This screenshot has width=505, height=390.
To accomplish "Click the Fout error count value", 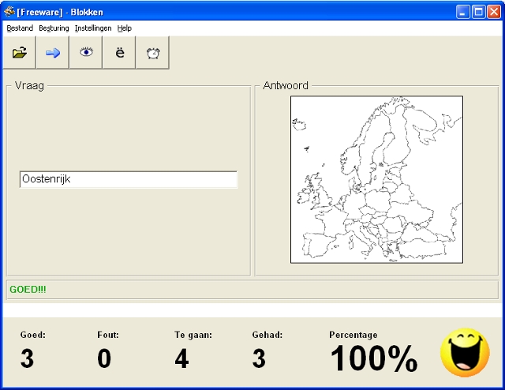I will (104, 359).
